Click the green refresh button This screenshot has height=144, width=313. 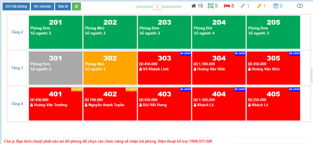(x=76, y=6)
